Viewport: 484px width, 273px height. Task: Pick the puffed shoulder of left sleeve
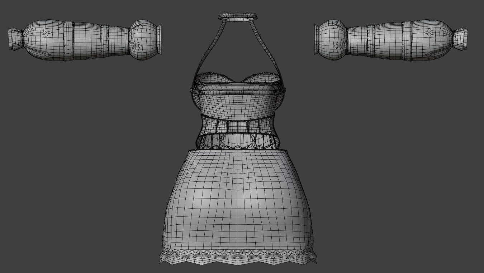(x=143, y=40)
